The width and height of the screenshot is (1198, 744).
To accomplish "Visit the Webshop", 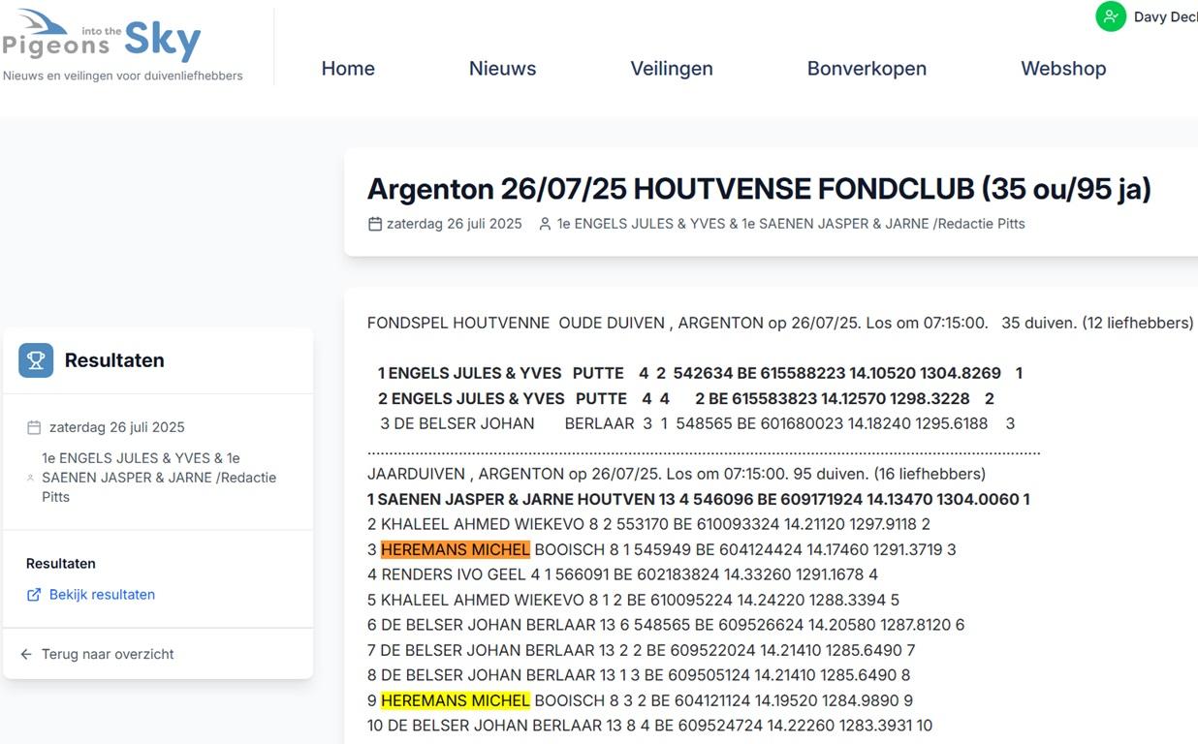I will click(x=1063, y=68).
